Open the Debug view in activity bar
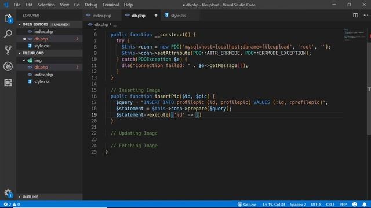Screen dimensions: 371x208 point(8,66)
